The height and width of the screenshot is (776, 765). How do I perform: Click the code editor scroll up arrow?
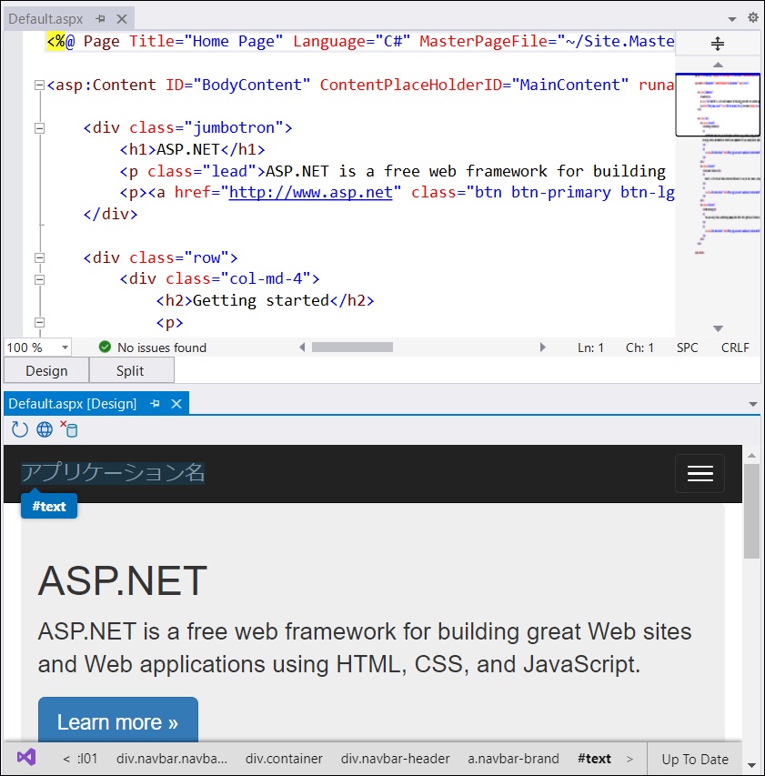pos(718,65)
